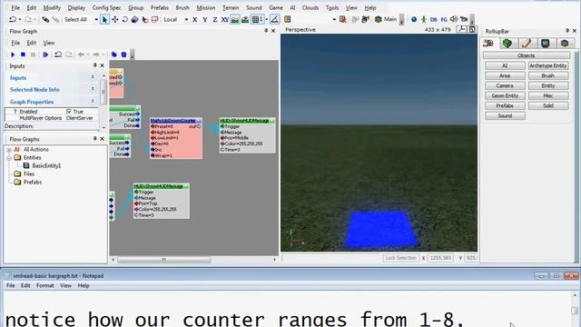The width and height of the screenshot is (581, 327).
Task: Click the AI/Physics character icon
Action: click(424, 19)
